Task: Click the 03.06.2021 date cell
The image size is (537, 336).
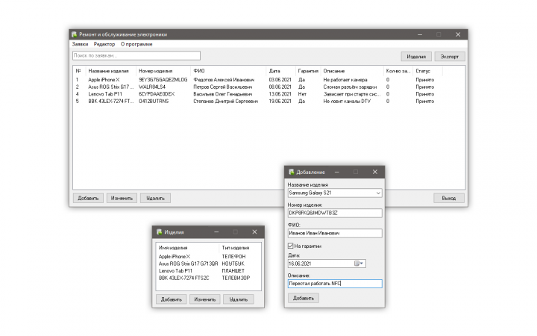Action: (x=280, y=80)
